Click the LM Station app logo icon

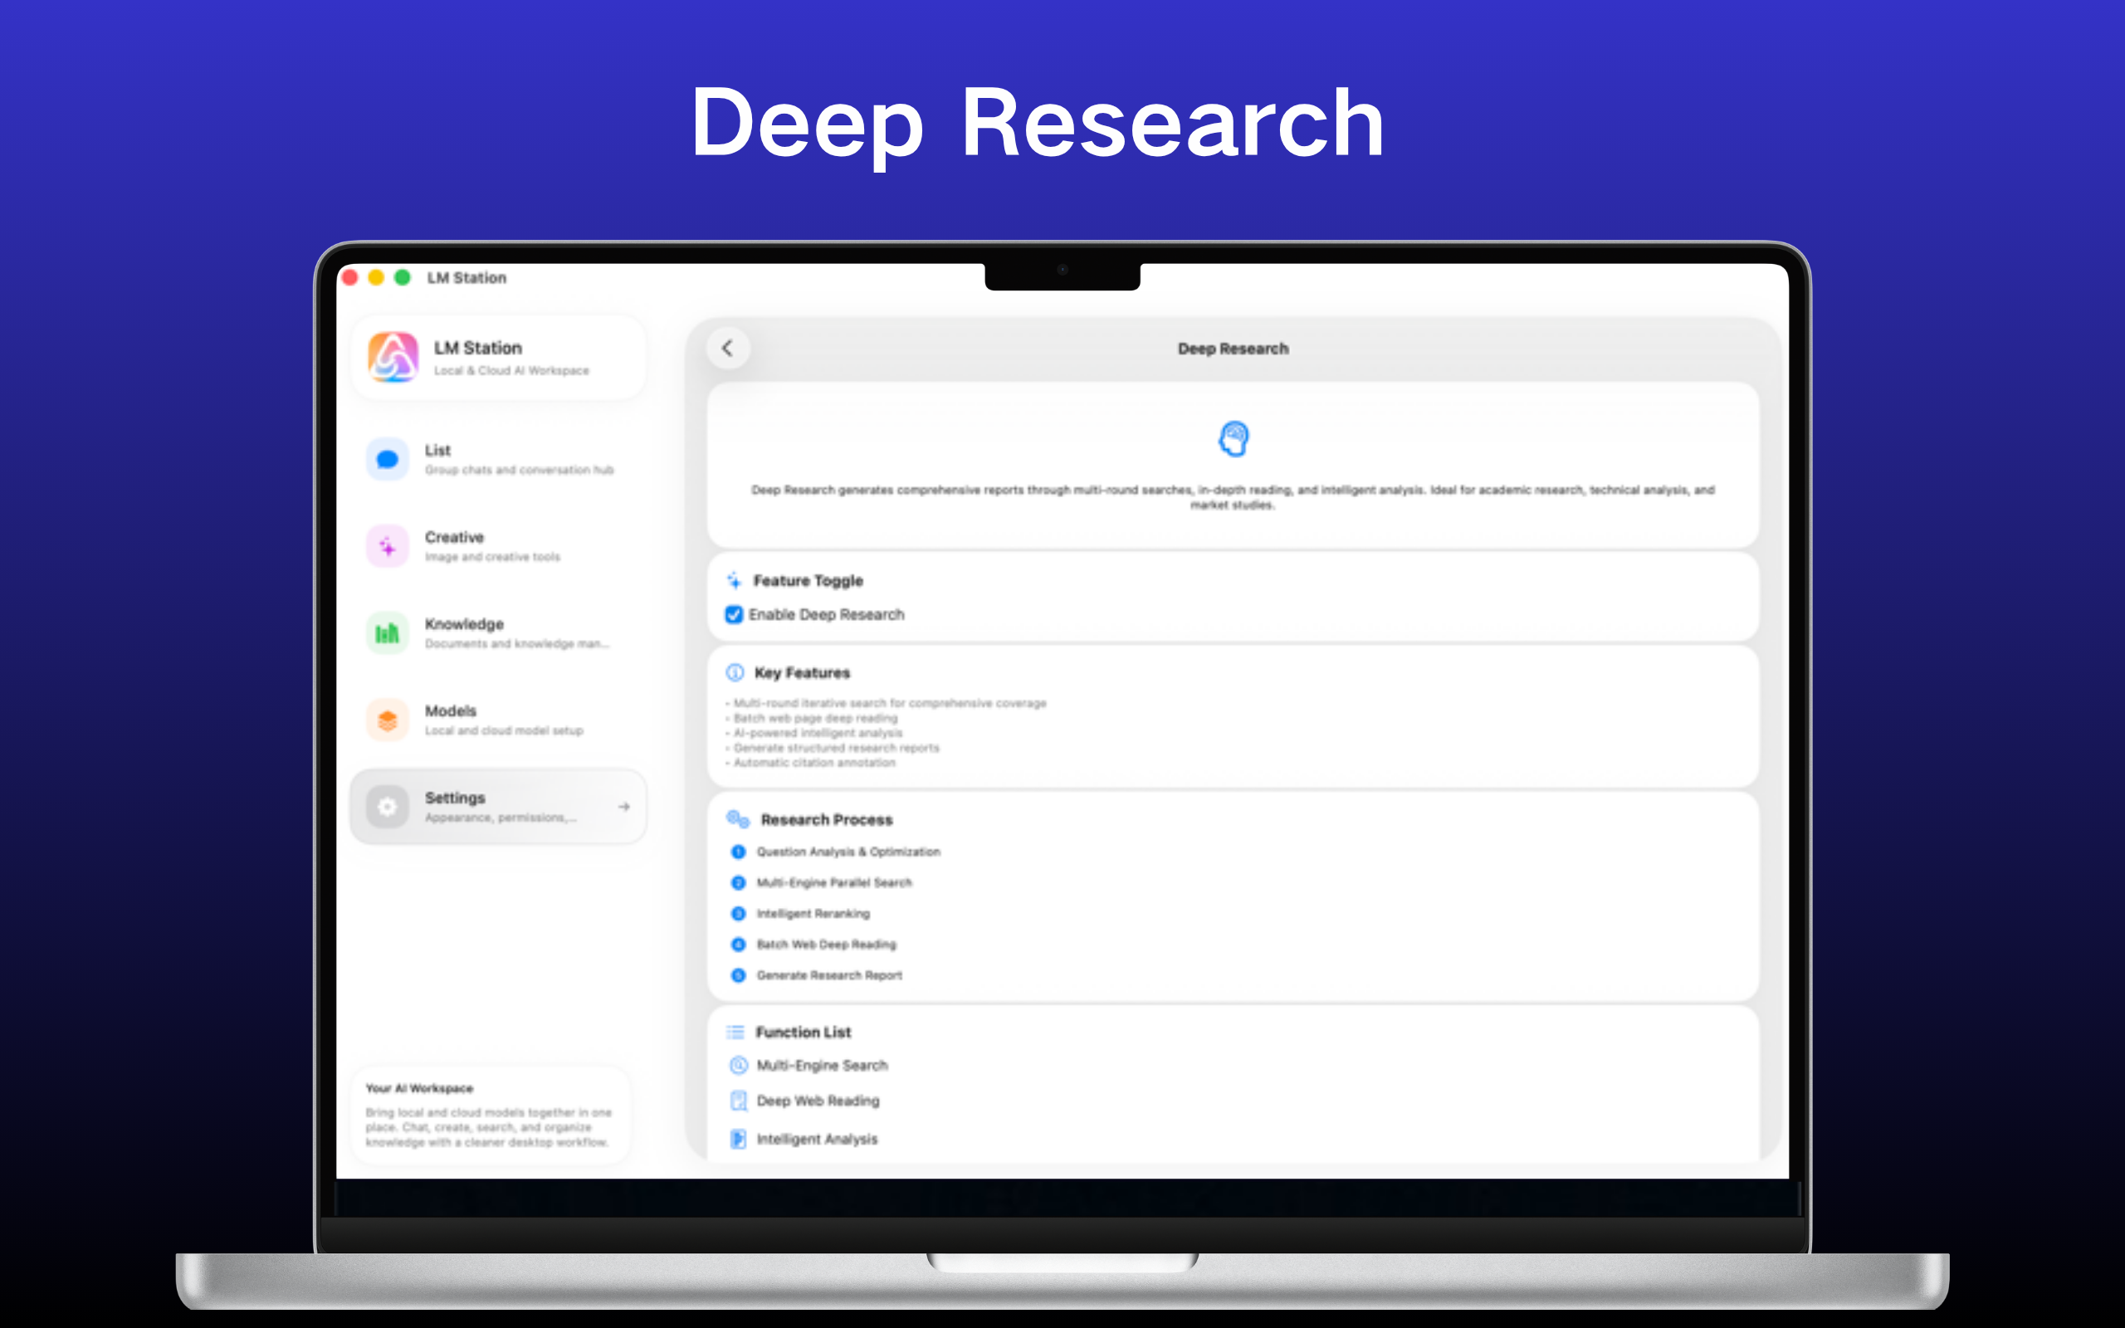pyautogui.click(x=393, y=358)
